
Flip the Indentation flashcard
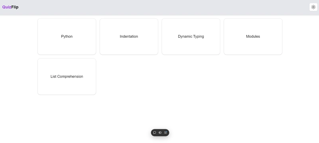[x=129, y=37]
